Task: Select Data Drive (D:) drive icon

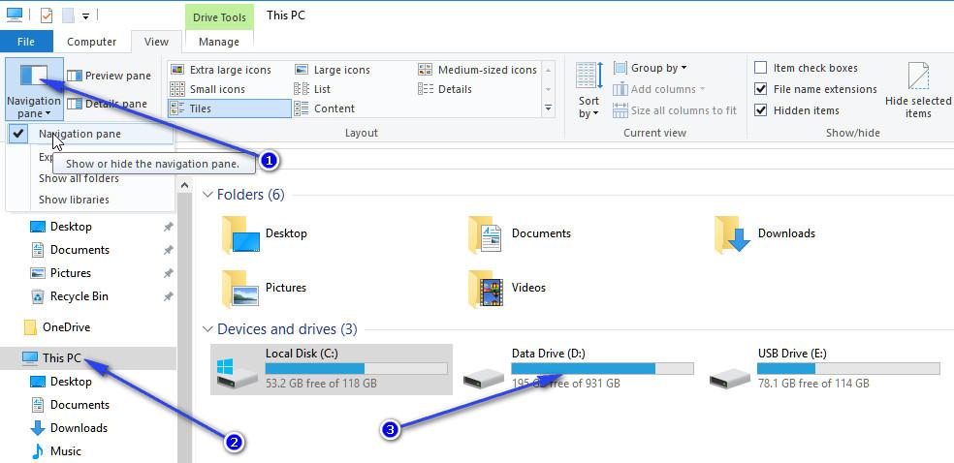Action: pyautogui.click(x=484, y=378)
